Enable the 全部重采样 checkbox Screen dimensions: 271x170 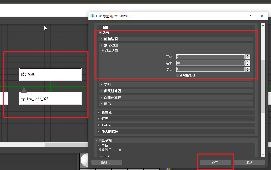pos(178,76)
